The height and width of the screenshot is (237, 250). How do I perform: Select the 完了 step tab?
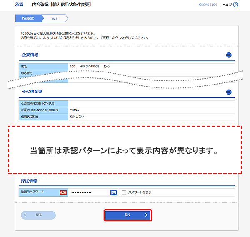[x=55, y=18]
